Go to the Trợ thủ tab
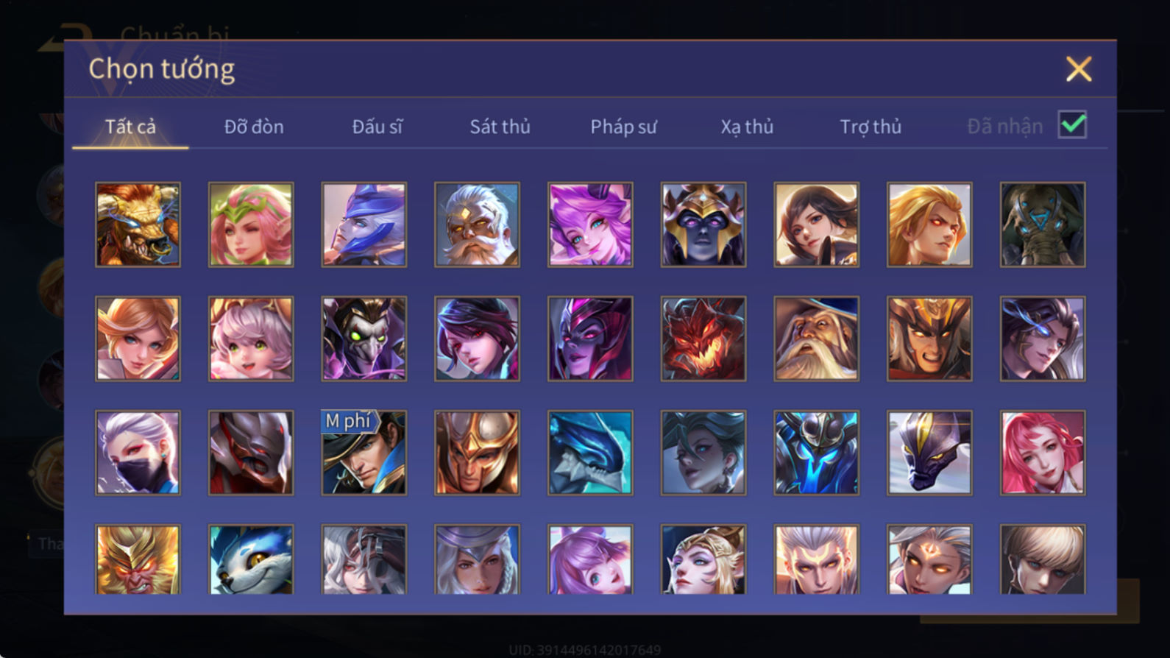 click(x=871, y=127)
